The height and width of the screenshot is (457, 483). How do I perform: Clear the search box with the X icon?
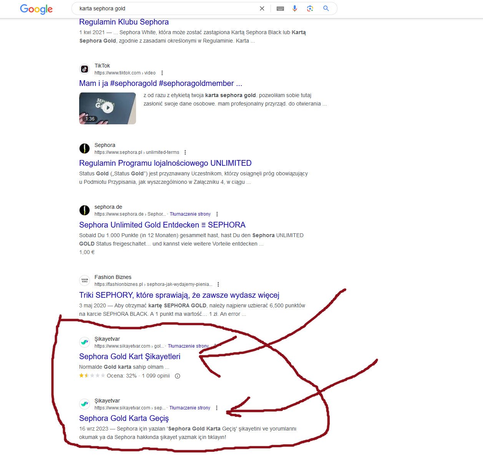(x=262, y=8)
